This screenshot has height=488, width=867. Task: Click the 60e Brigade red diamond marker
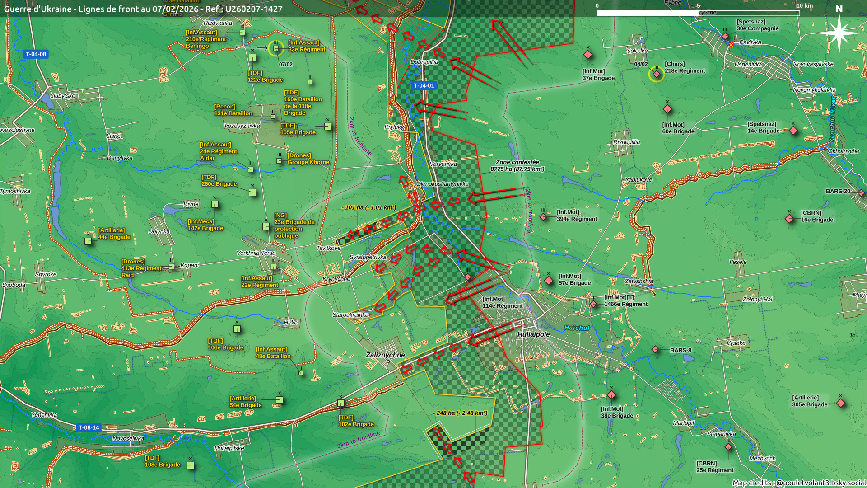667,109
